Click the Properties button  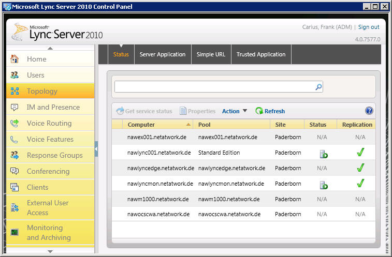click(197, 111)
